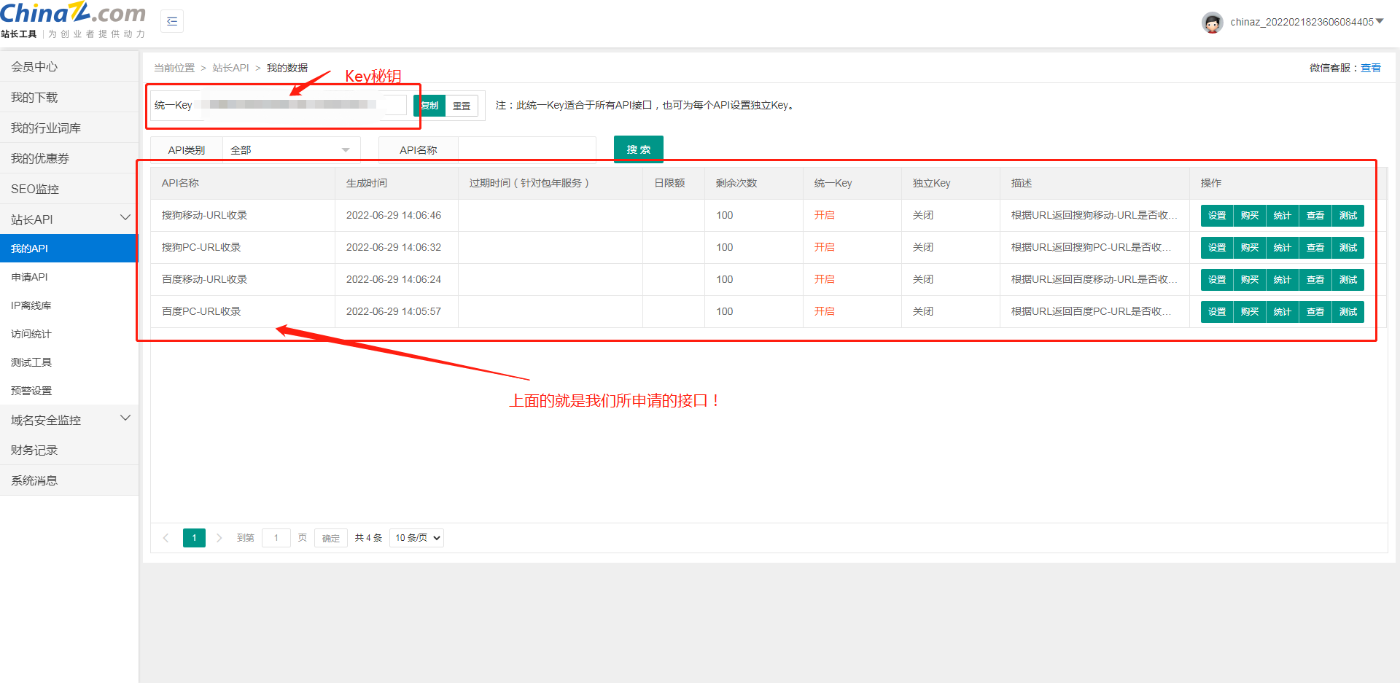Open SEO监控 in sidebar

[x=69, y=189]
